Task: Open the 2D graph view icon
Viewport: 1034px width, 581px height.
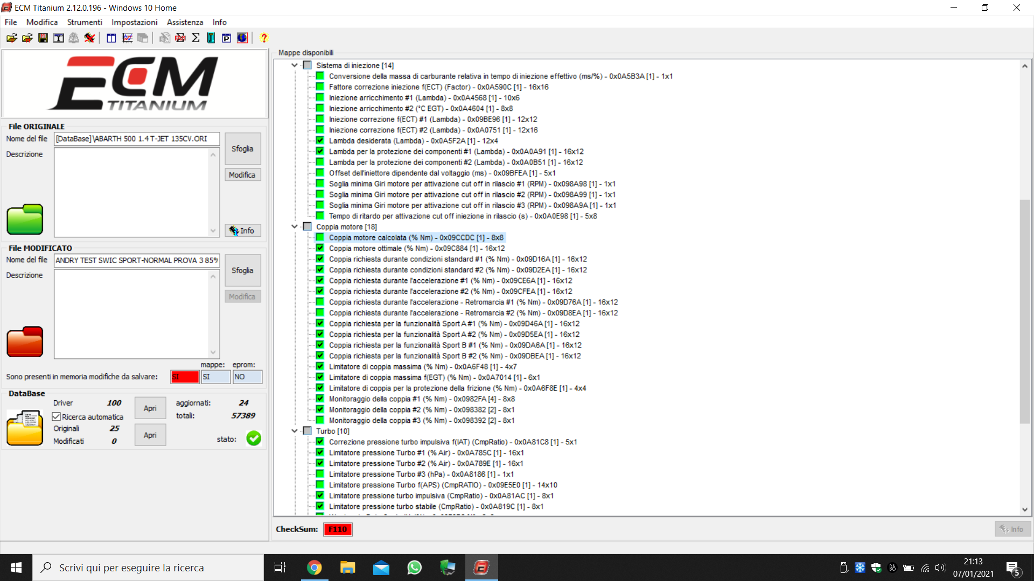Action: [127, 38]
